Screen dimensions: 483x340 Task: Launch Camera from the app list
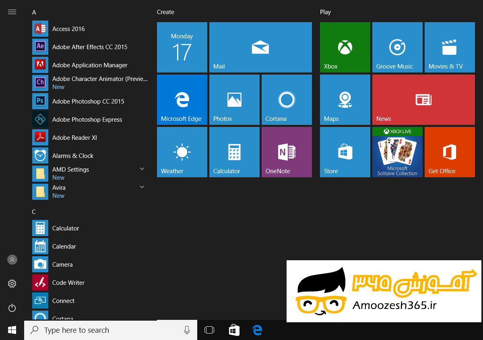91,265
